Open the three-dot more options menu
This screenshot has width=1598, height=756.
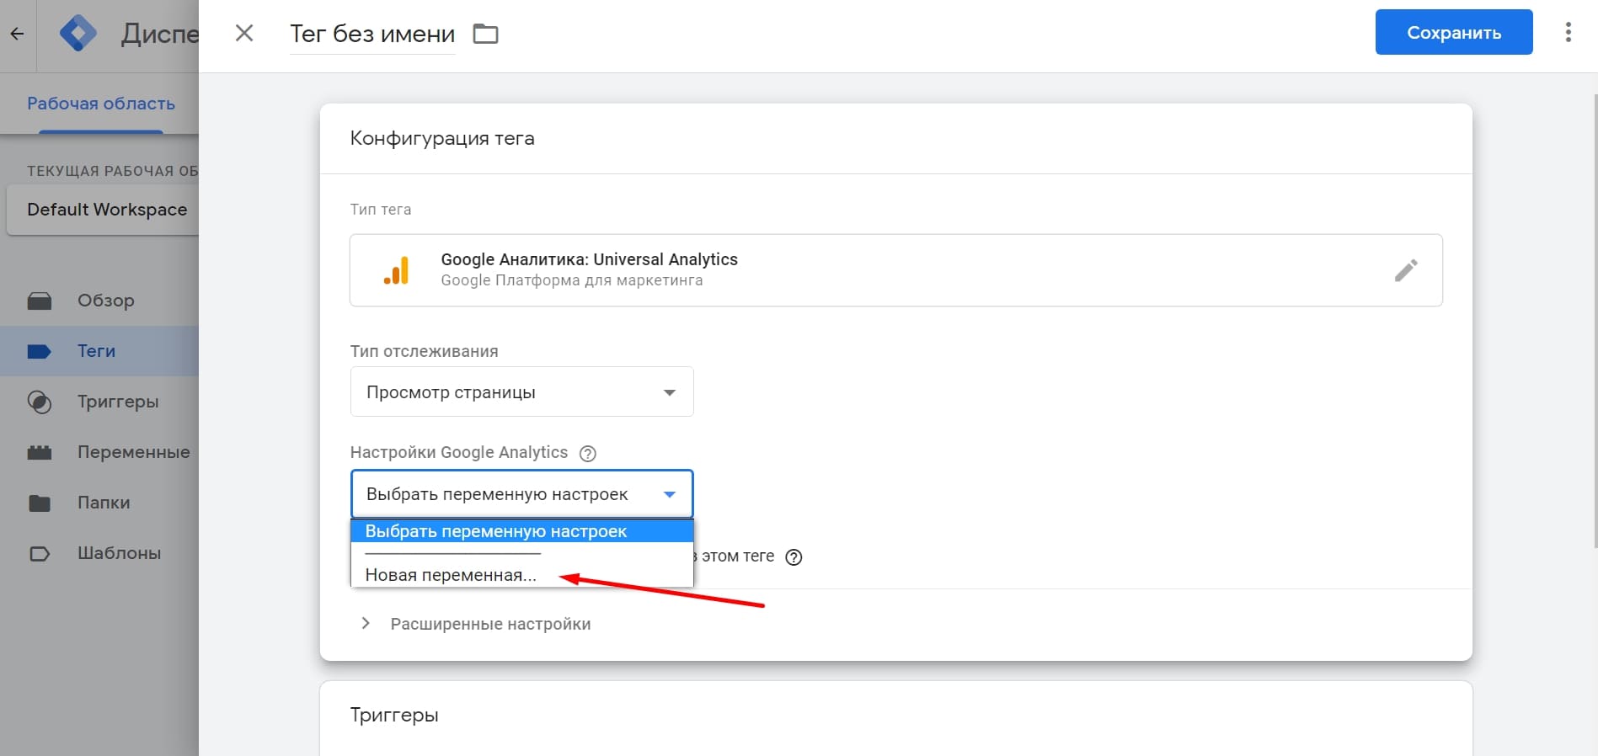click(1568, 32)
